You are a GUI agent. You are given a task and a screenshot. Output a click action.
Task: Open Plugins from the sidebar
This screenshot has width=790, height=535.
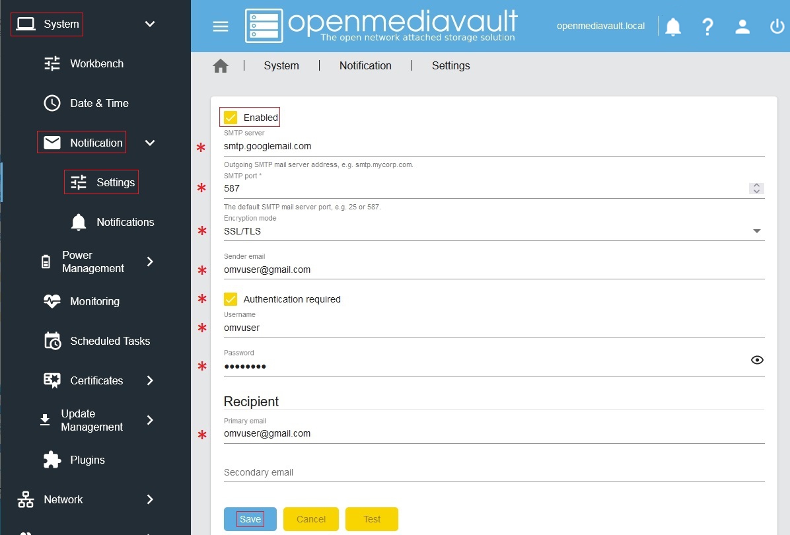(x=87, y=460)
